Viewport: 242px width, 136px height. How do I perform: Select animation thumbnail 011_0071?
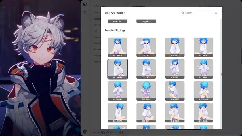pyautogui.click(x=146, y=113)
